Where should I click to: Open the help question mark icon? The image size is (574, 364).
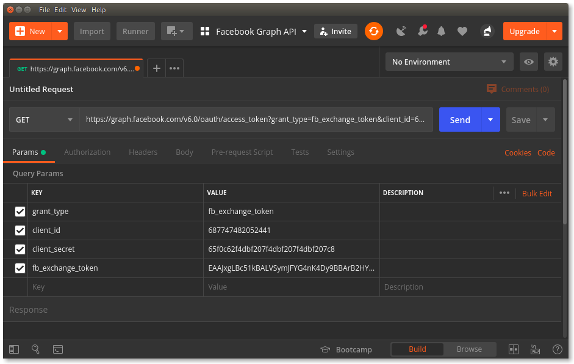pyautogui.click(x=557, y=349)
